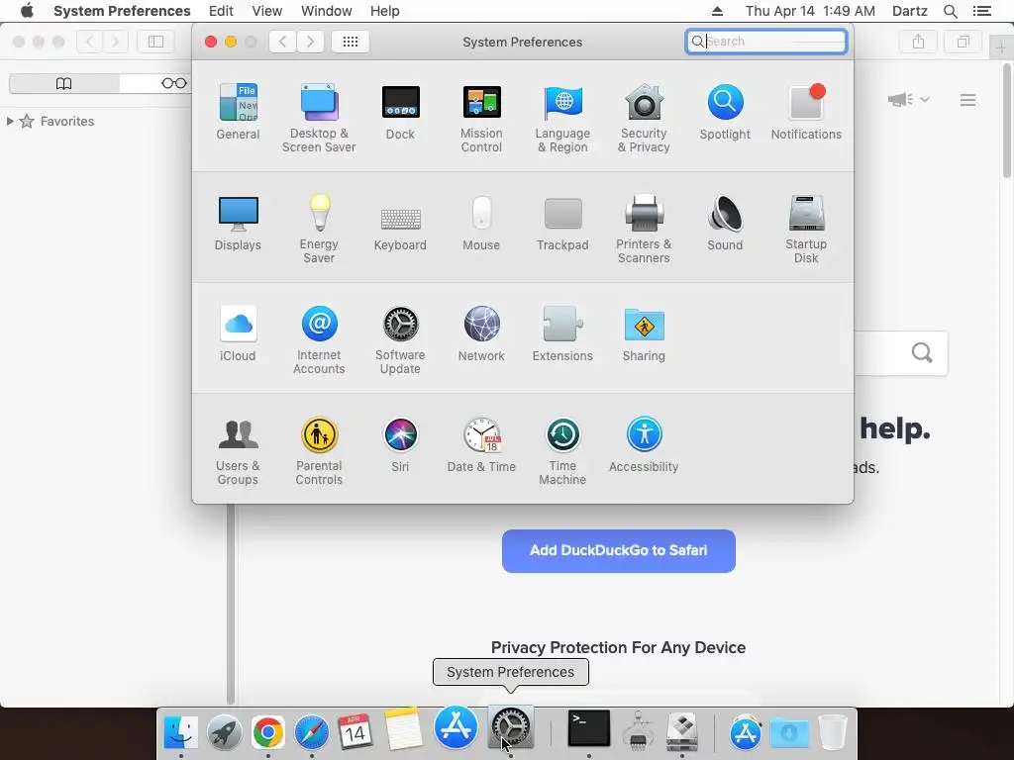1014x760 pixels.
Task: Open the Sound preferences pane
Action: 725,223
